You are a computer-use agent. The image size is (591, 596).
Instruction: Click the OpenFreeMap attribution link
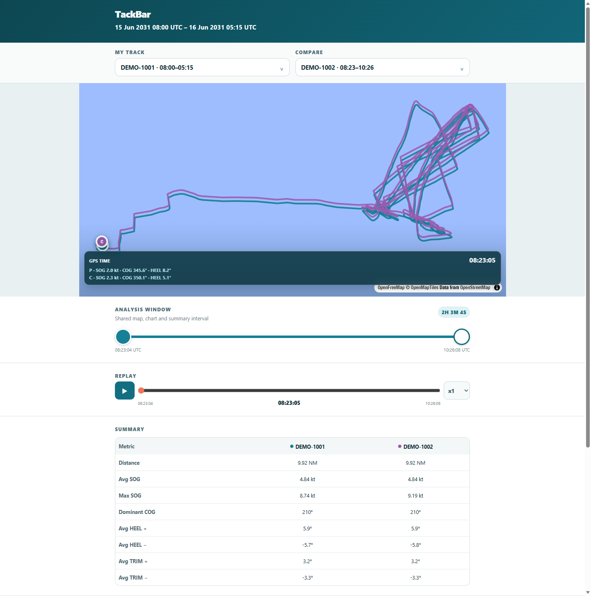(x=391, y=288)
